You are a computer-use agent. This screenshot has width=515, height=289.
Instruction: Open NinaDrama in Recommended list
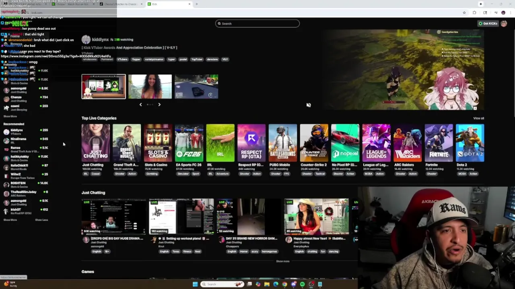pyautogui.click(x=26, y=140)
